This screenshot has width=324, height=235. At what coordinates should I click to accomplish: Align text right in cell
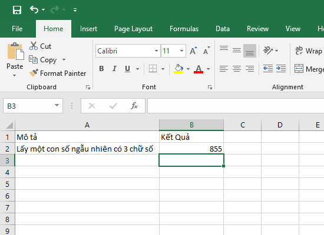250,69
